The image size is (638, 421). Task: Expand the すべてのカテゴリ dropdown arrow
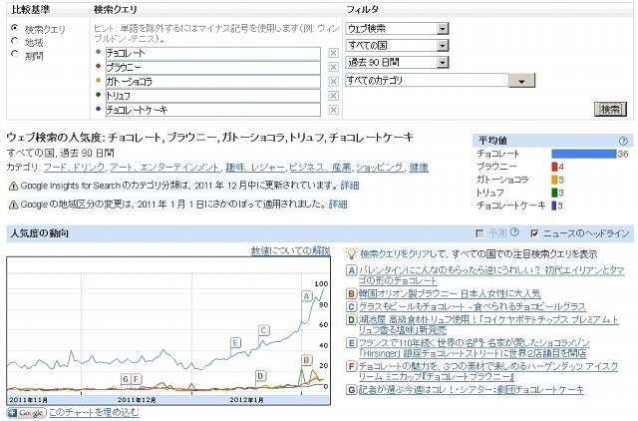coord(521,81)
